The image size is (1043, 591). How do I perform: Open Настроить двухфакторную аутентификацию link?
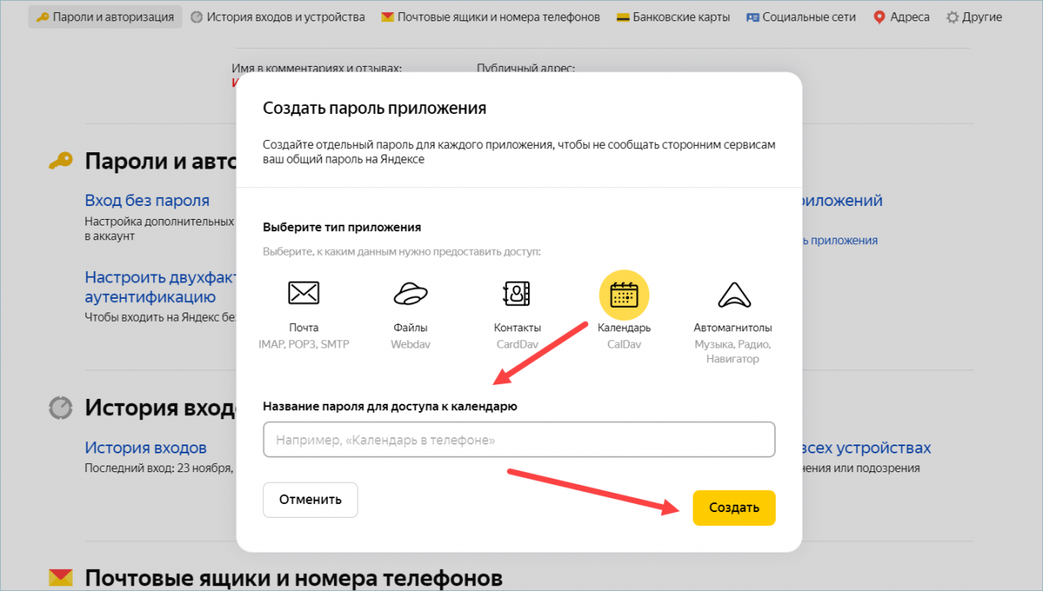click(x=159, y=287)
